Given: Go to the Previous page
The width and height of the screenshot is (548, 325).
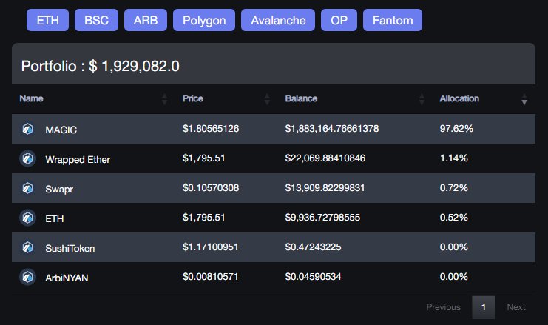Looking at the screenshot, I should pos(443,307).
